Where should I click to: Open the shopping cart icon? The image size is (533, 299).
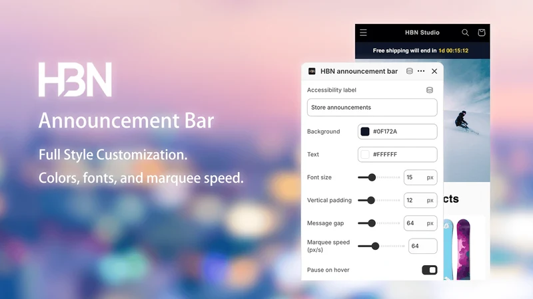click(x=481, y=33)
